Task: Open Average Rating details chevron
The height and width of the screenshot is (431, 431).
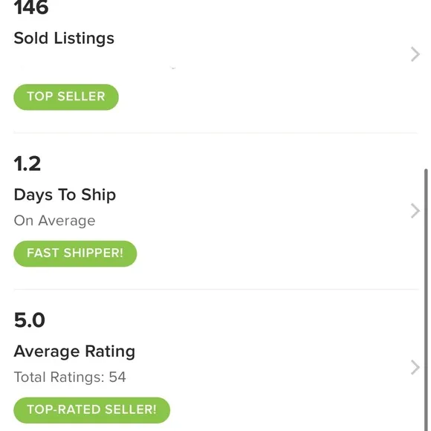Action: [415, 368]
